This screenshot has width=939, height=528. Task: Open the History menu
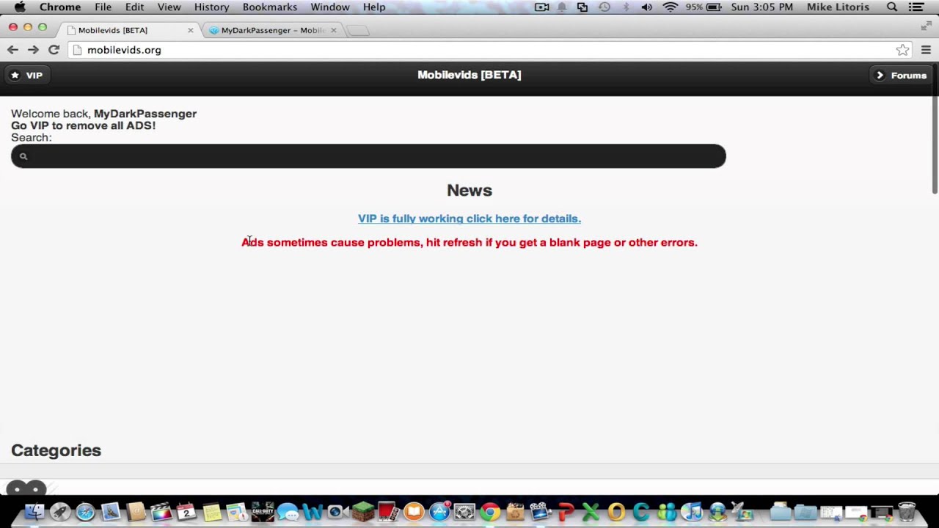click(x=211, y=7)
